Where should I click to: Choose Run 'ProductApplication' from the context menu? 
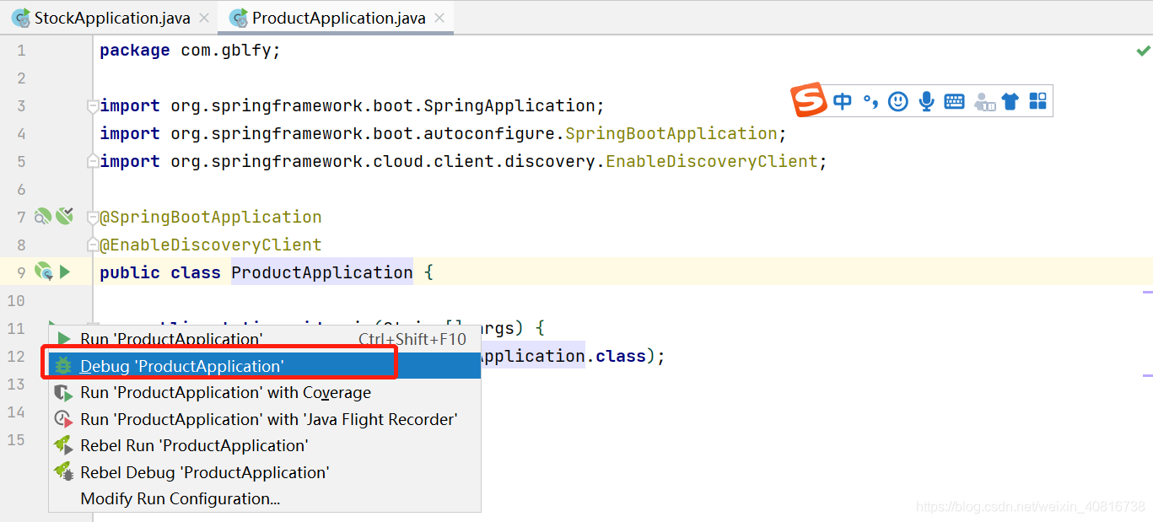[265, 339]
